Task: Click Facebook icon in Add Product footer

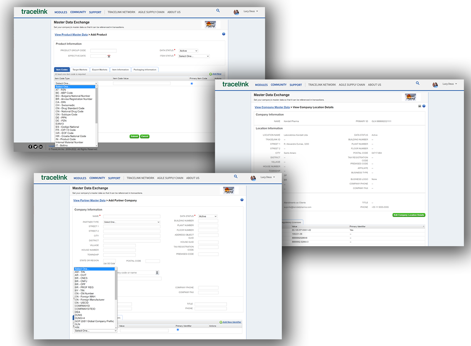Action: pos(30,147)
